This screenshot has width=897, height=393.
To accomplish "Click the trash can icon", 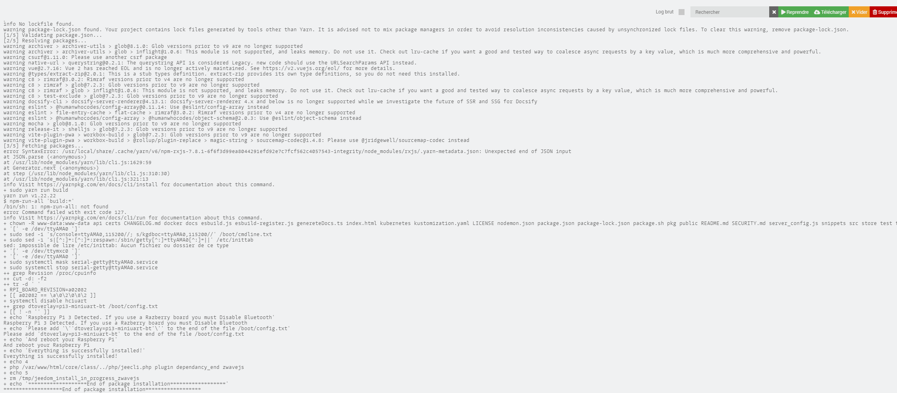I will pos(875,12).
